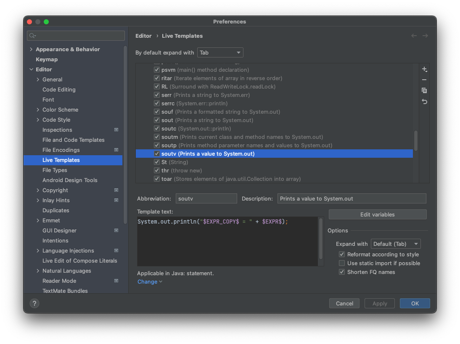The height and width of the screenshot is (344, 460).
Task: Navigate forward with right arrow icon
Action: pos(425,36)
